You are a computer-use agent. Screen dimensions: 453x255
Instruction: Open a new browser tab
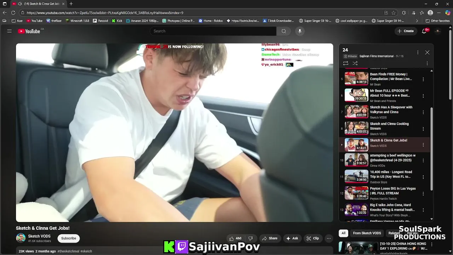click(x=71, y=4)
